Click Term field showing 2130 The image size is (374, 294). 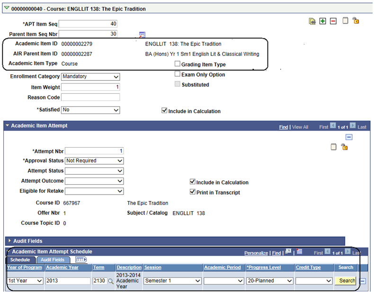(x=99, y=281)
